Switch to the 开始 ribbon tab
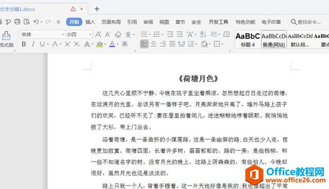Viewport: 329px width, 189px height. tap(74, 22)
